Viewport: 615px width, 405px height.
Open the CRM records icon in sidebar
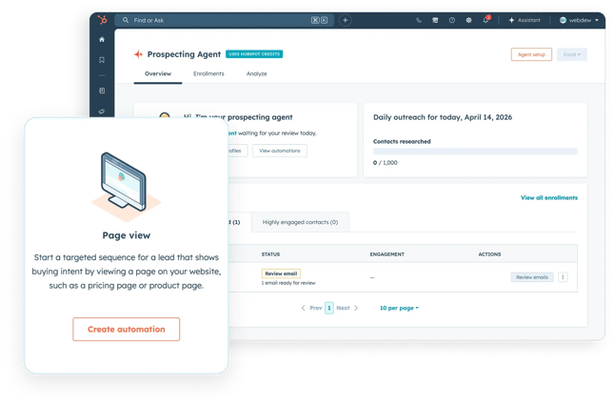102,91
